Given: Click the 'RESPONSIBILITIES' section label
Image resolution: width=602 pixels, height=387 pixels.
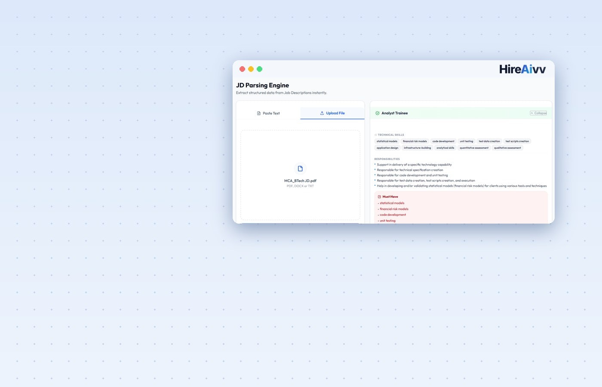Looking at the screenshot, I should tap(387, 159).
